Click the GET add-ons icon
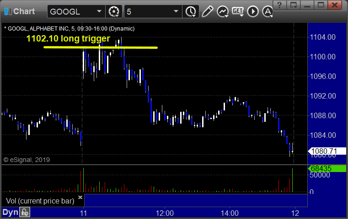 coord(238,11)
